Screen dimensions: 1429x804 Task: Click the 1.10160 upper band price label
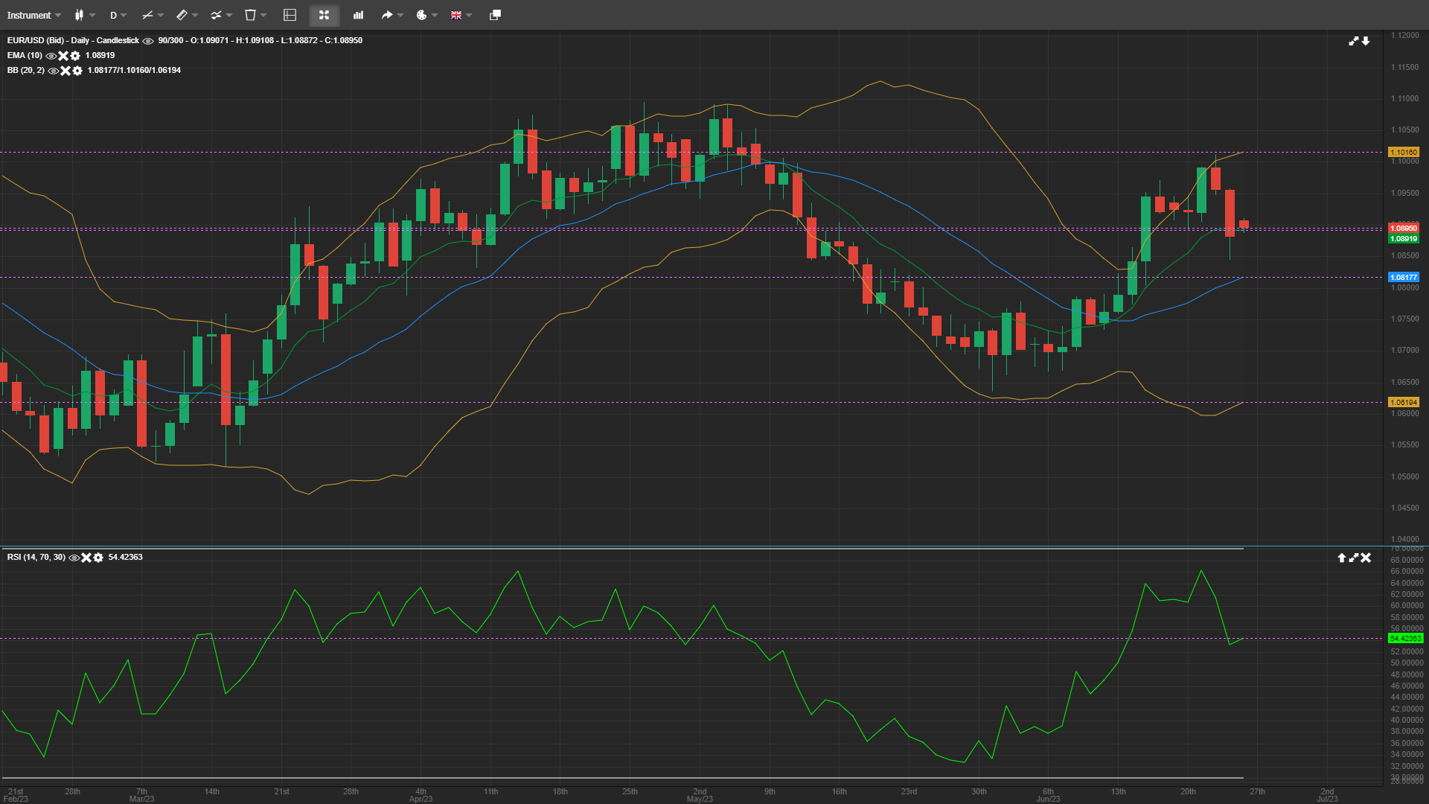click(1404, 152)
